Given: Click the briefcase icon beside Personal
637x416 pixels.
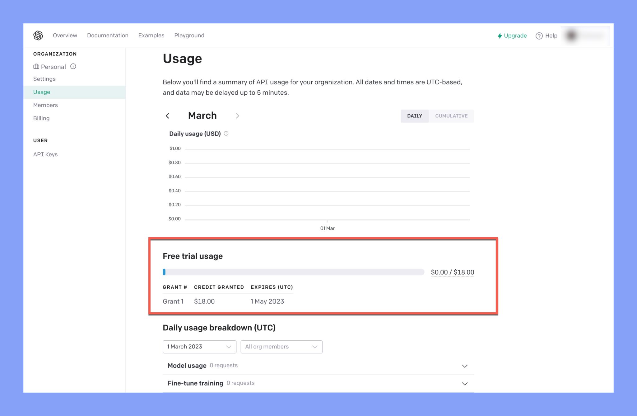Looking at the screenshot, I should (36, 67).
